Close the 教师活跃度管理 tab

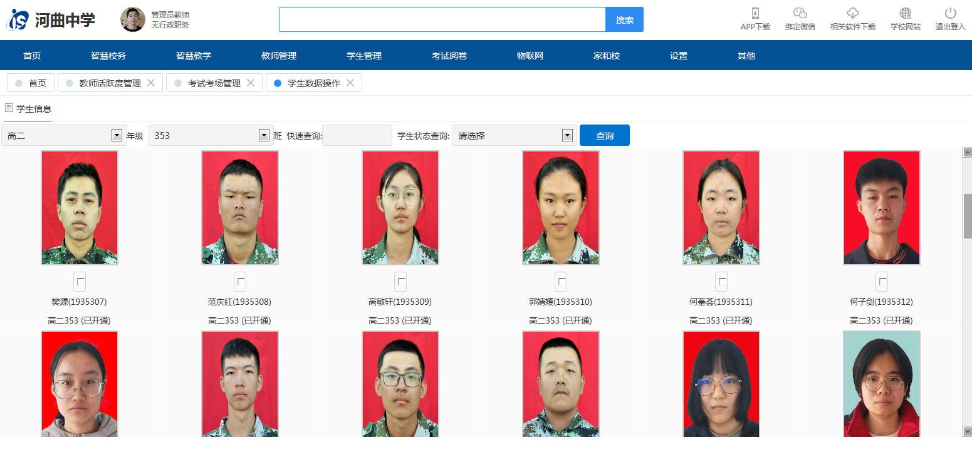pyautogui.click(x=151, y=83)
